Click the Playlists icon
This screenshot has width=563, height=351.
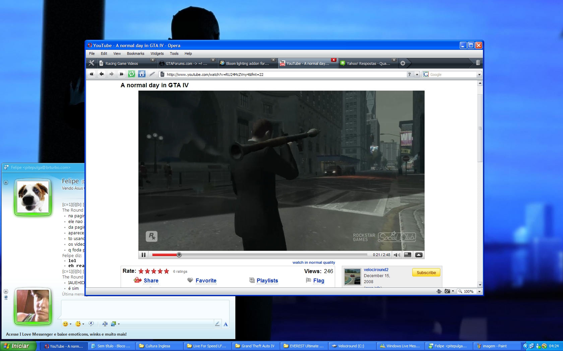252,280
